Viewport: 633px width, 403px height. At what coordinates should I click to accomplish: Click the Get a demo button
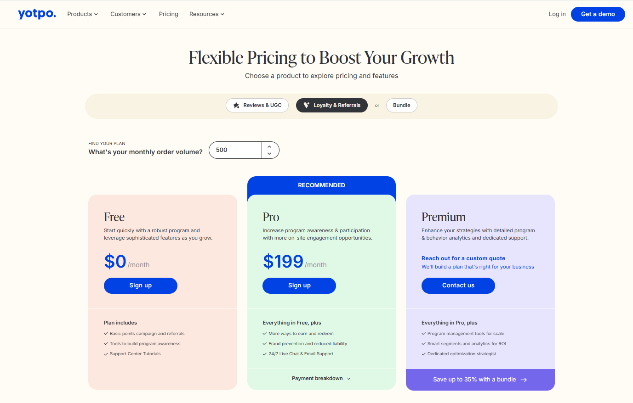pos(598,14)
